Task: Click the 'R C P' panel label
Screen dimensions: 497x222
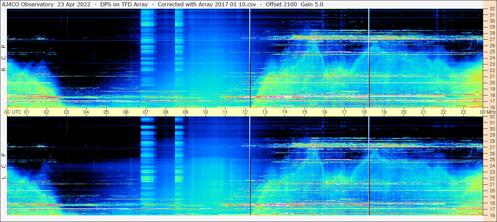Action: tap(4, 58)
